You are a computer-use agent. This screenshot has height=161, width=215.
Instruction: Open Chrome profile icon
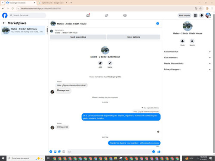tap(207, 9)
